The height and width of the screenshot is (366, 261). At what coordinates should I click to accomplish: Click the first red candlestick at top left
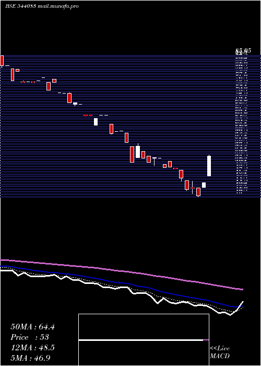click(2, 61)
